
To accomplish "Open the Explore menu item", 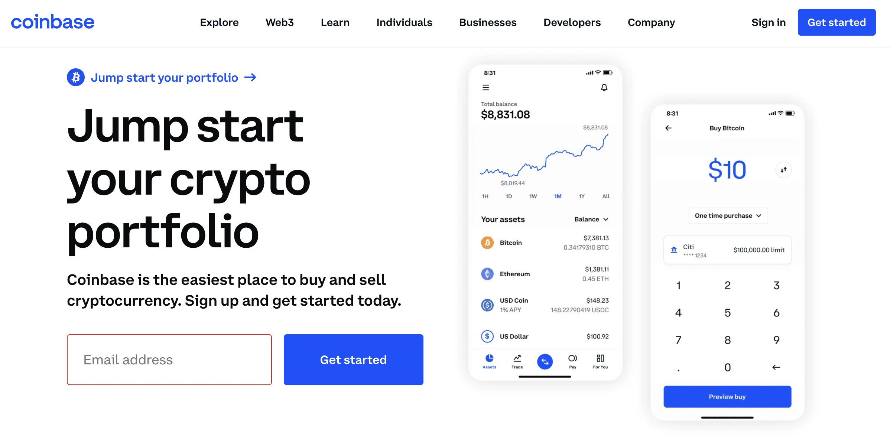I will pos(219,22).
